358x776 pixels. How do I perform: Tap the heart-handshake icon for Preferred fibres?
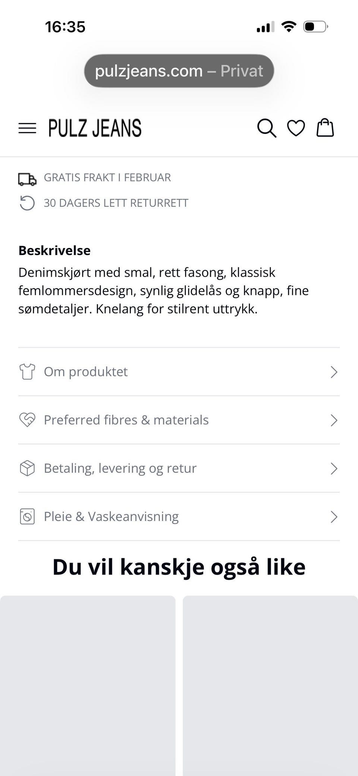click(27, 420)
